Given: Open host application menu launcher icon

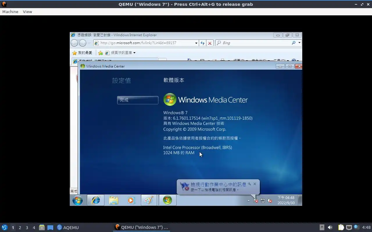Looking at the screenshot, I should [x=4, y=227].
